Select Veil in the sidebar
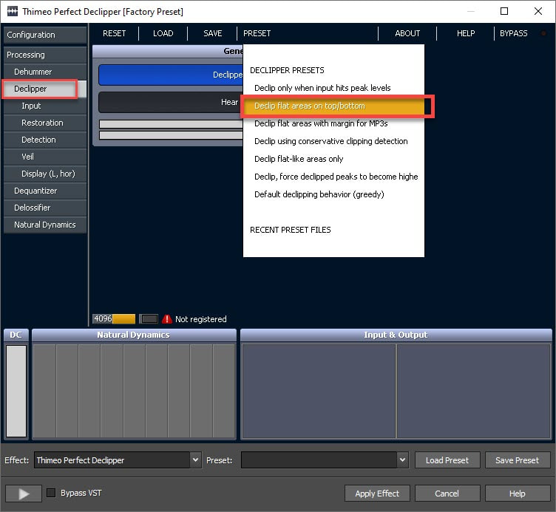The image size is (556, 512). click(x=45, y=157)
